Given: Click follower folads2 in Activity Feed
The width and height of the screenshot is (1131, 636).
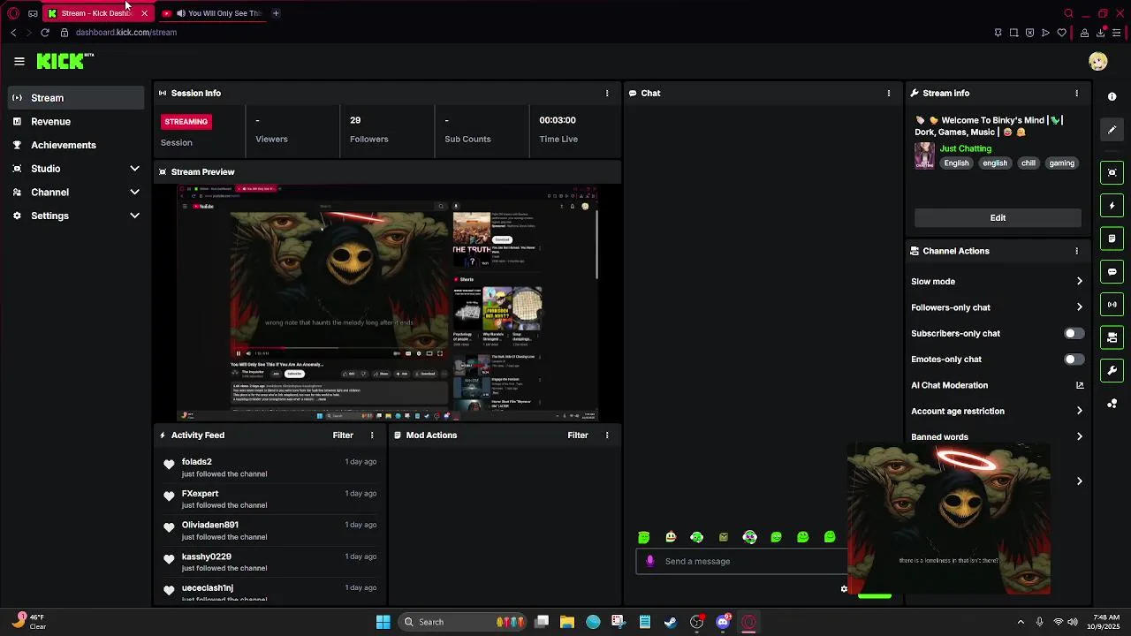Looking at the screenshot, I should coord(196,461).
